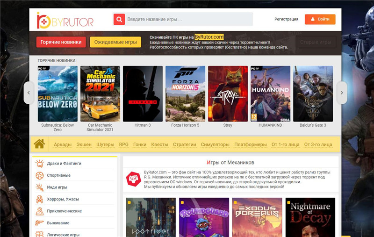This screenshot has width=374, height=237.
Task: Open the Baldur's Gate 3 cover
Action: [313, 93]
